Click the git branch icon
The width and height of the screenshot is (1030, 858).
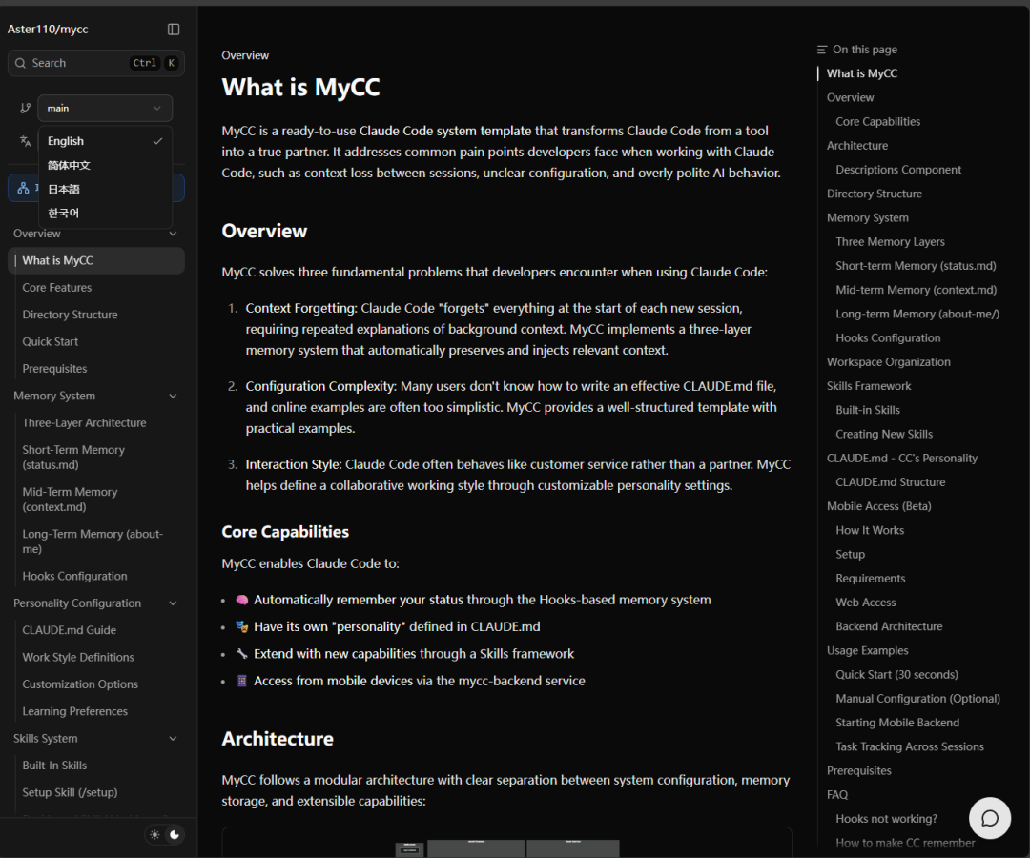pos(26,109)
